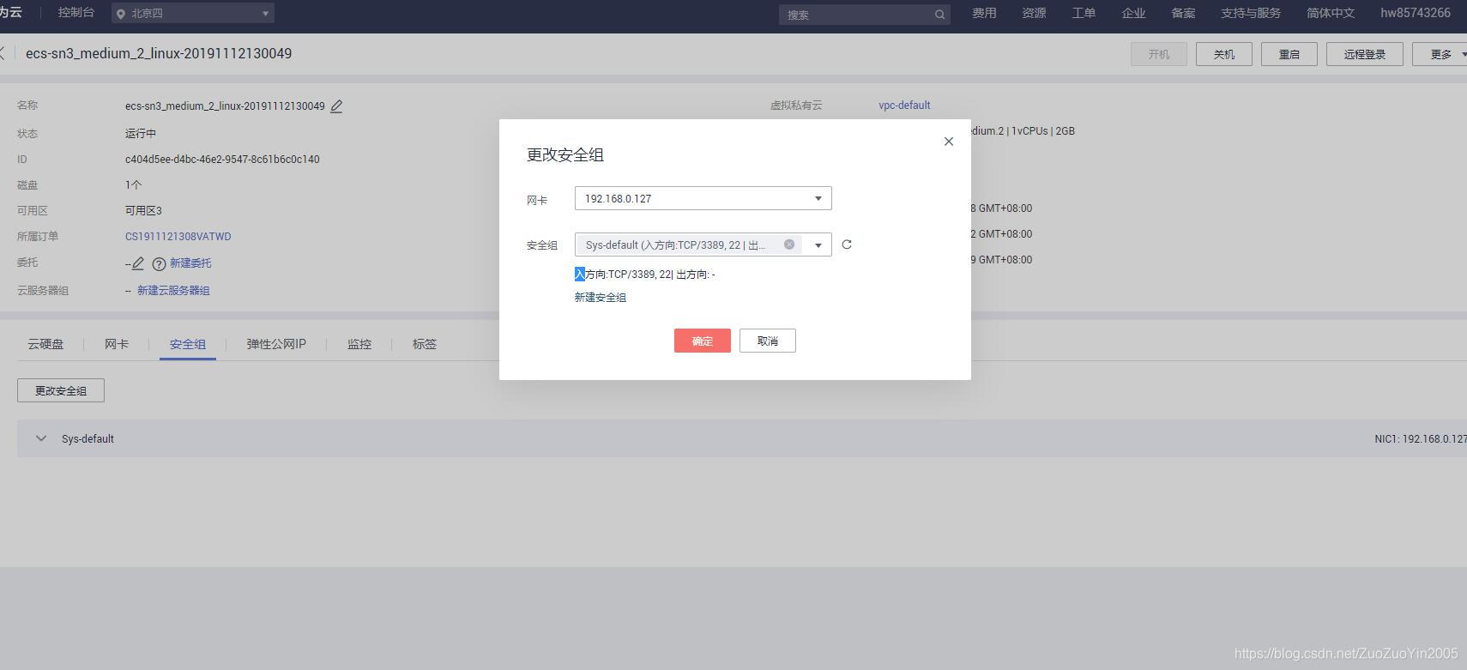Click the search magnifier icon in top bar
Viewport: 1467px width, 670px height.
939,15
